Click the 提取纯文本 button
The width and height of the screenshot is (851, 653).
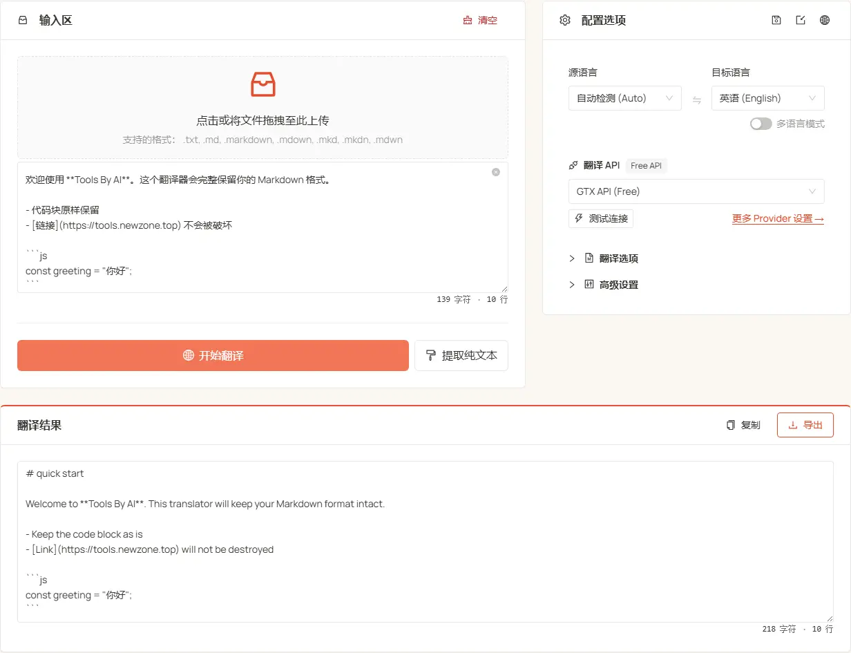461,355
